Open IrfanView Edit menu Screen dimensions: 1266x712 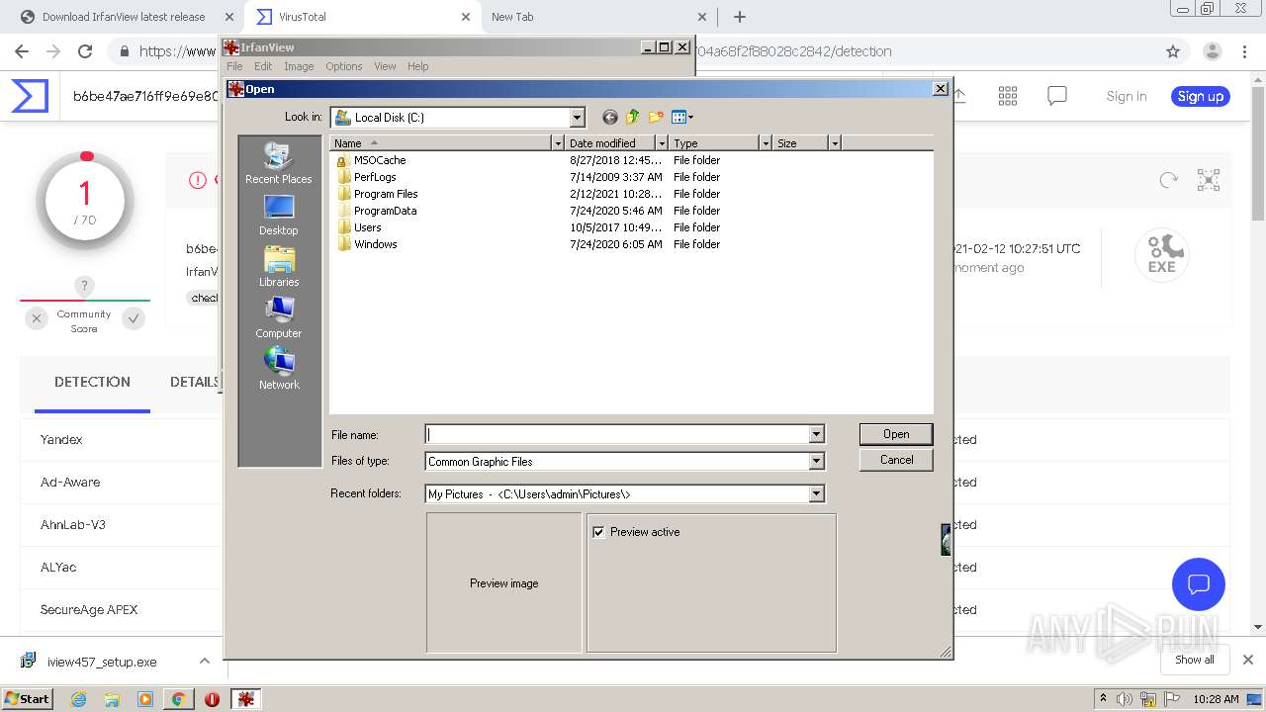pyautogui.click(x=263, y=66)
